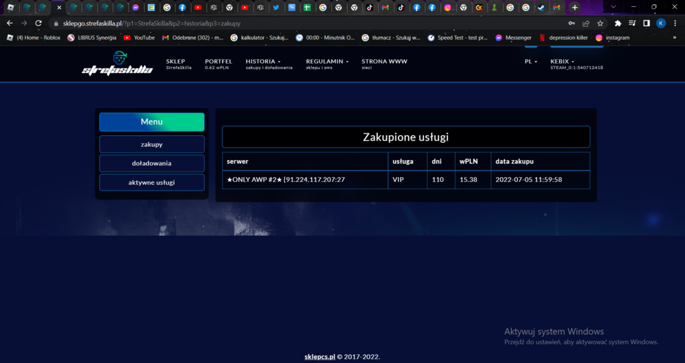The height and width of the screenshot is (363, 685).
Task: Go back to the previous page
Action: point(10,23)
